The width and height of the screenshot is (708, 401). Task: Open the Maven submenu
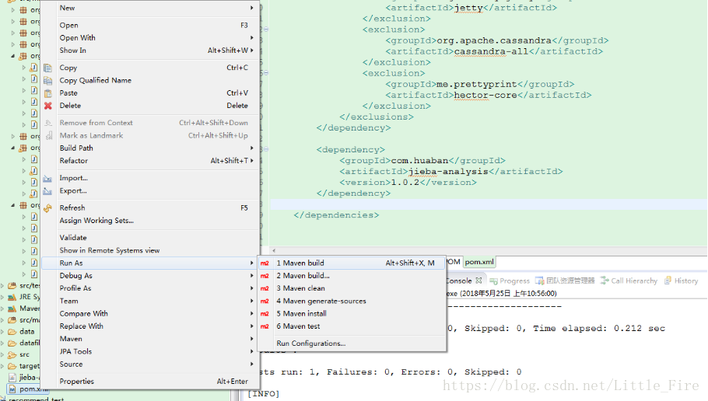pyautogui.click(x=150, y=339)
